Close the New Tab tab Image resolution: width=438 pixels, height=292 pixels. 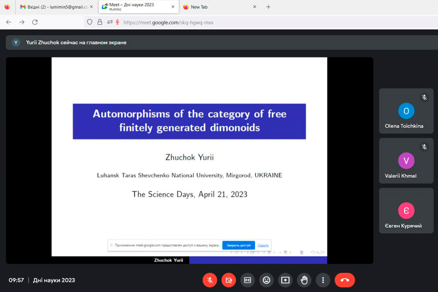255,7
